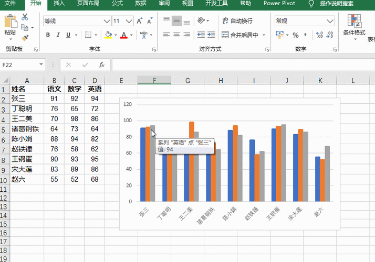
Task: Select the Format Painter brush icon
Action: [25, 38]
